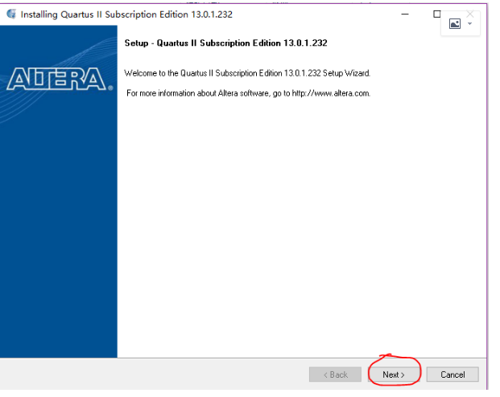Click the floating image picture icon
Image resolution: width=500 pixels, height=397 pixels.
(x=455, y=24)
